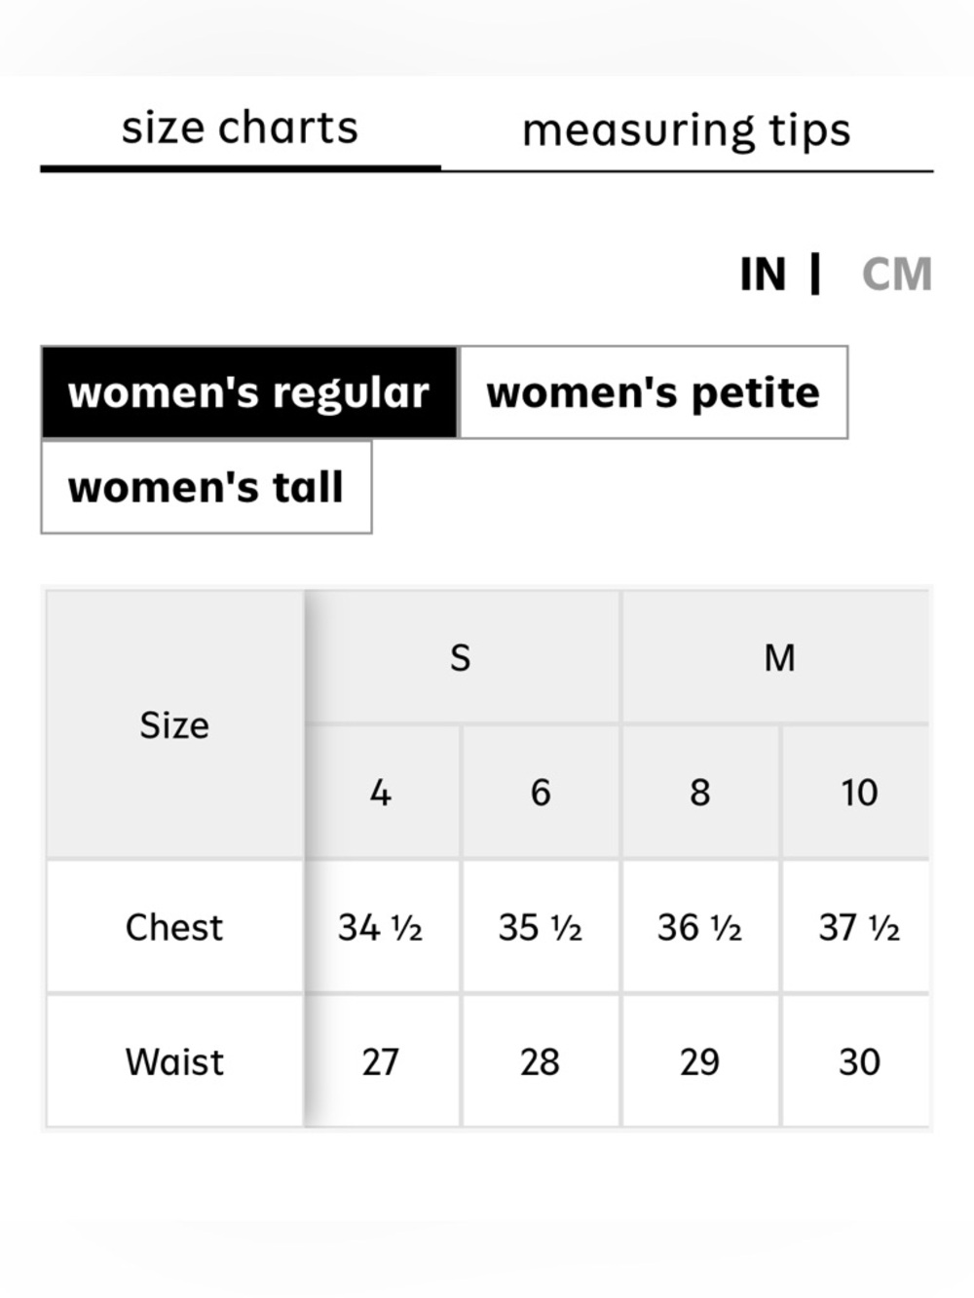974x1298 pixels.
Task: Choose women's tall size category
Action: point(206,487)
